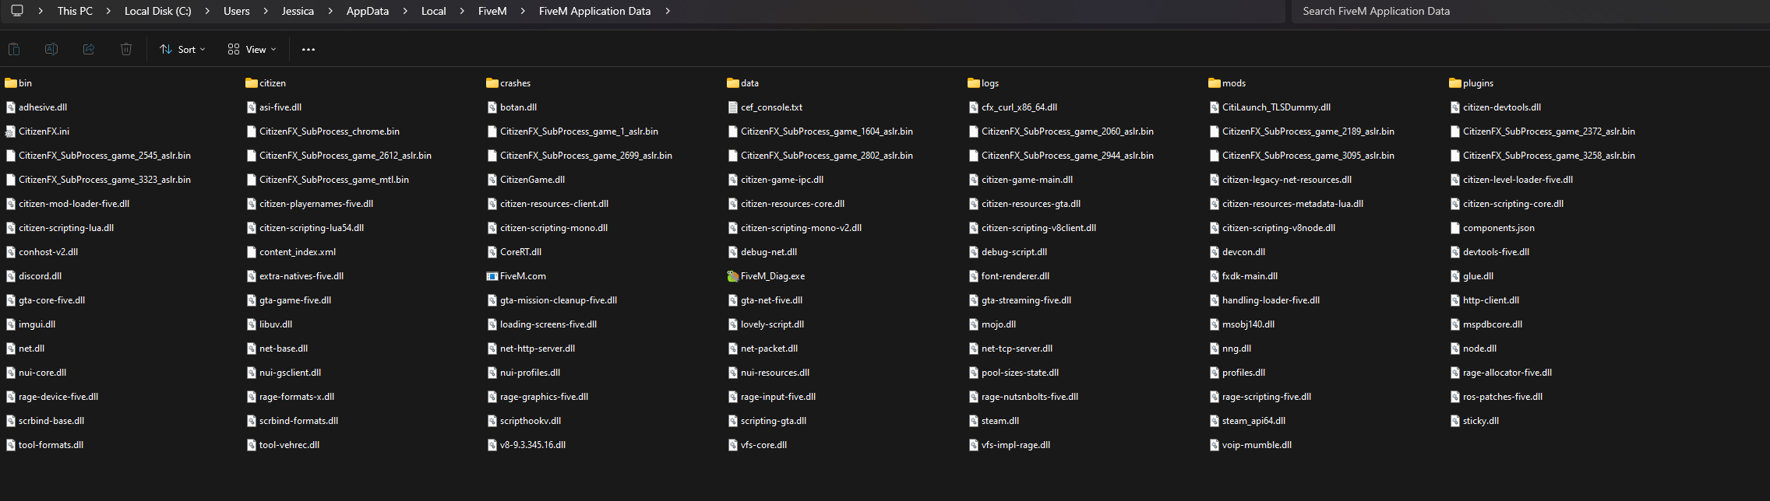Viewport: 1770px width, 501px height.
Task: Expand the chevron after Local Disk (C:)
Action: (x=207, y=11)
